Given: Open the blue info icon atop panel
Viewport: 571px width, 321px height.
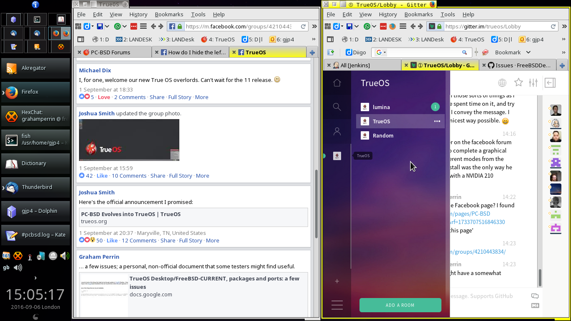Looking at the screenshot, I should coord(36,5).
